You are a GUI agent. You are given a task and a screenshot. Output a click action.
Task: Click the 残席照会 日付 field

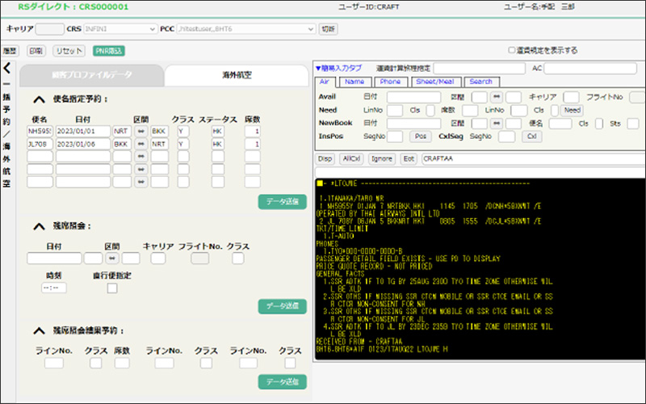(54, 259)
